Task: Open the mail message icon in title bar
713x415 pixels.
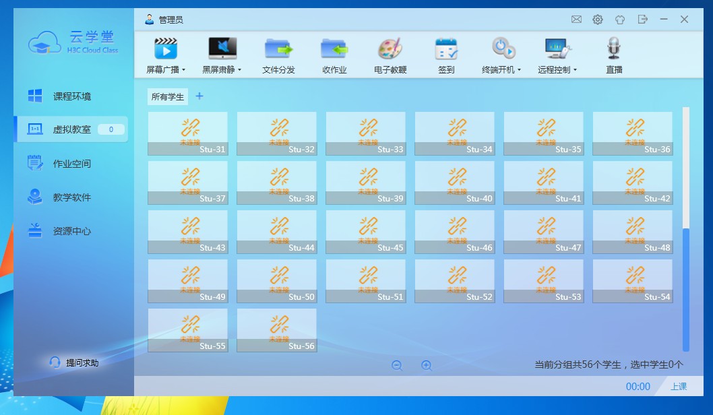Action: [x=576, y=19]
